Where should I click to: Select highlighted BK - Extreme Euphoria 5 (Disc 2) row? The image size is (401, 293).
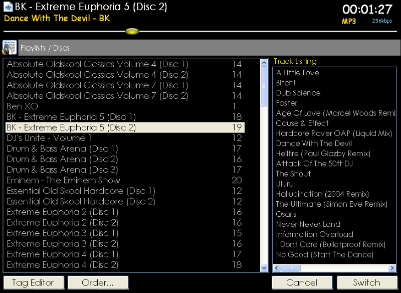[x=125, y=127]
